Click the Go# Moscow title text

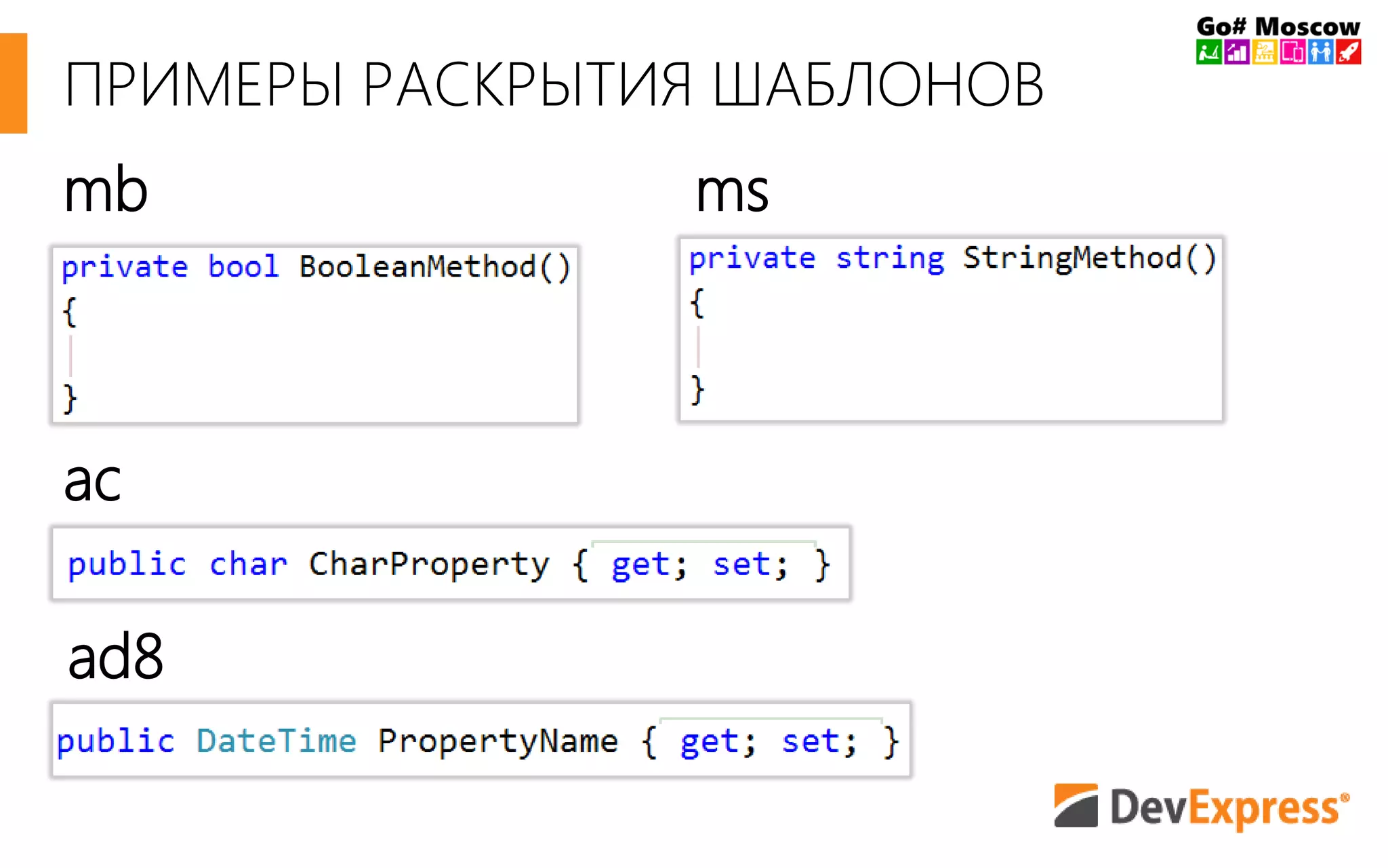click(x=1278, y=26)
